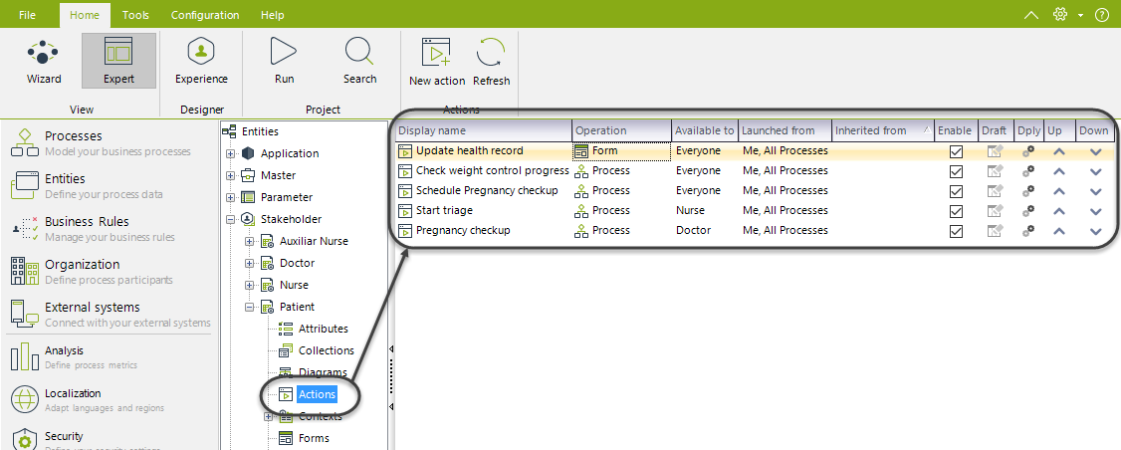This screenshot has width=1121, height=450.
Task: Switch to Wizard view
Action: (44, 62)
